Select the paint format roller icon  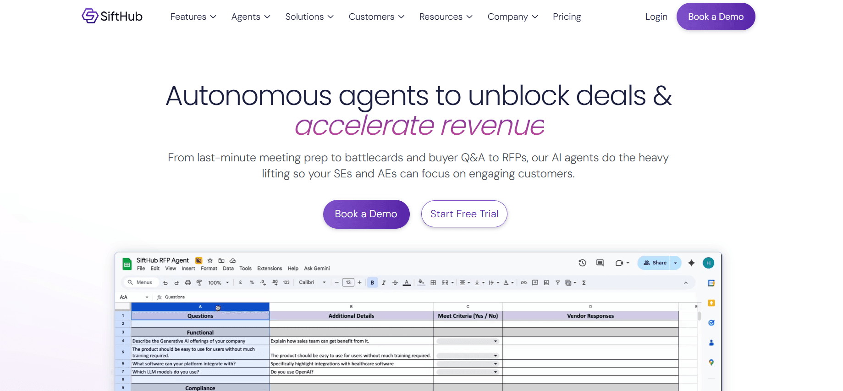coord(199,283)
